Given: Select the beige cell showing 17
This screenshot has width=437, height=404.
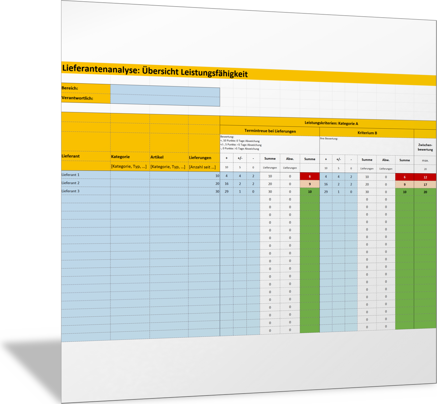Looking at the screenshot, I should 425,185.
